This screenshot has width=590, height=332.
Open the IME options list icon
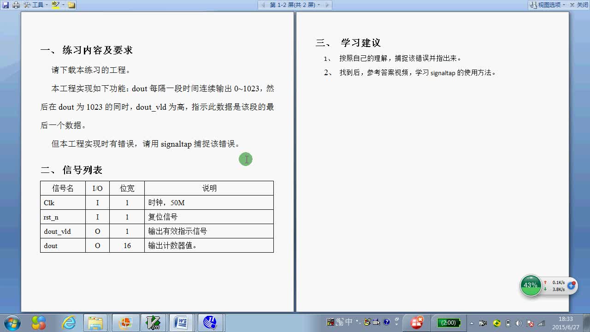pyautogui.click(x=376, y=322)
